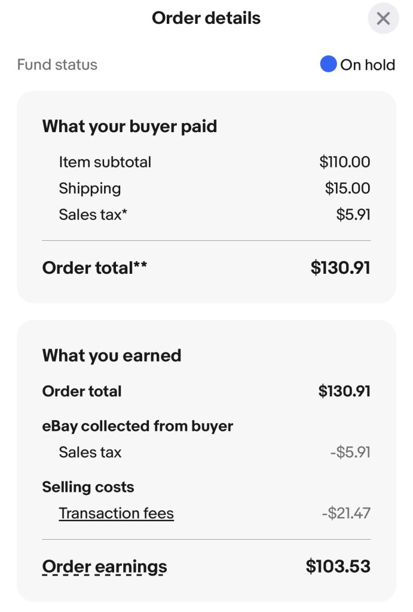This screenshot has width=413, height=612.
Task: Click the $15.00 shipping amount
Action: pos(348,188)
